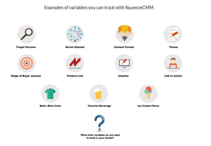The width and height of the screenshot is (211, 146).
Task: Click the "Bob's Shirt Color" label
Action: click(50, 106)
